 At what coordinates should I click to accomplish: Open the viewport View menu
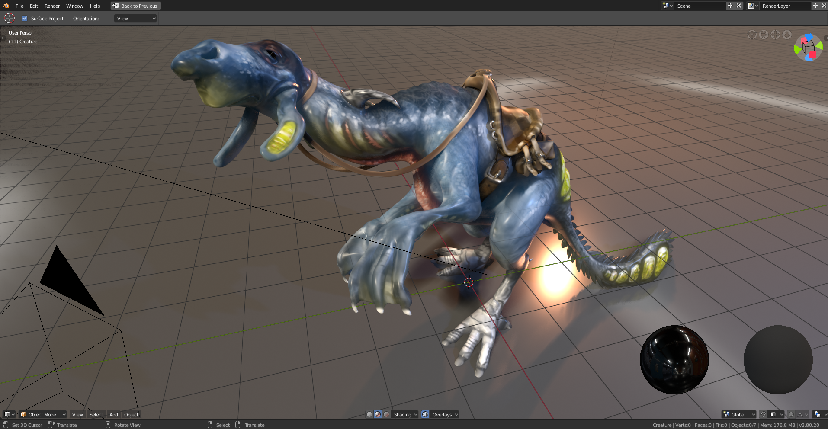[77, 414]
